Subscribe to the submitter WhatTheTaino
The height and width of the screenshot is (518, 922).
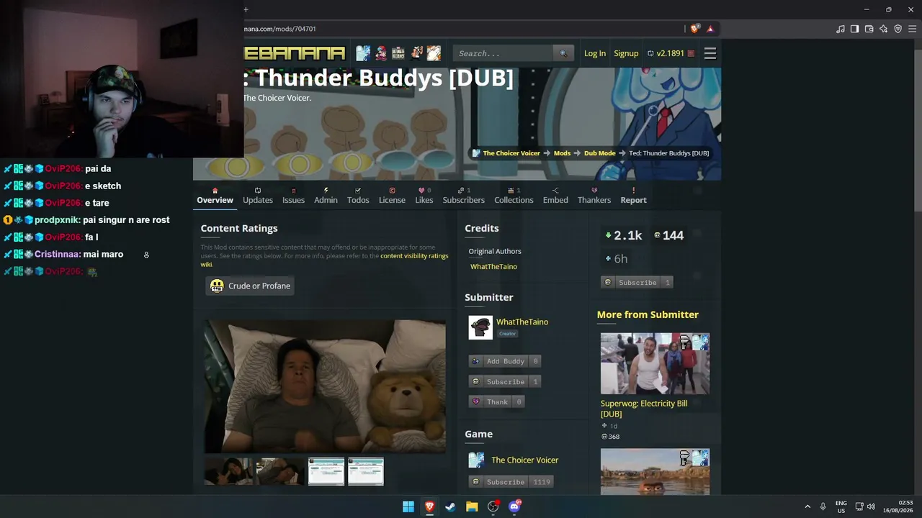click(505, 381)
